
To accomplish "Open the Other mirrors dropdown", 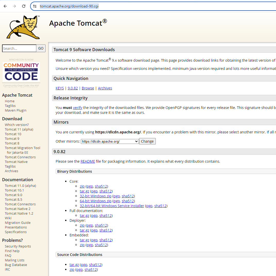I will [110, 141].
